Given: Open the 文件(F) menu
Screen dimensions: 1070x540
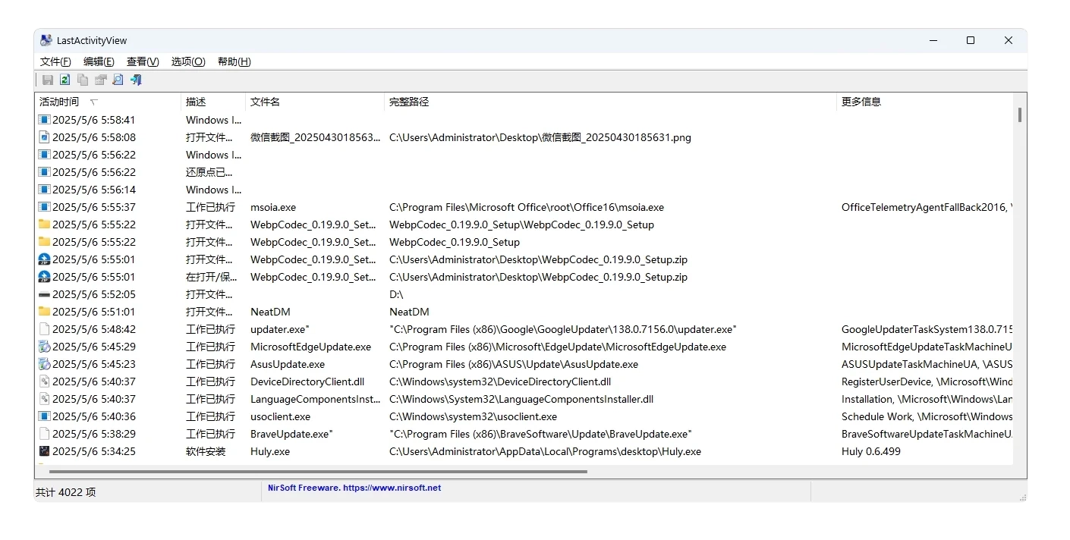Looking at the screenshot, I should tap(55, 61).
